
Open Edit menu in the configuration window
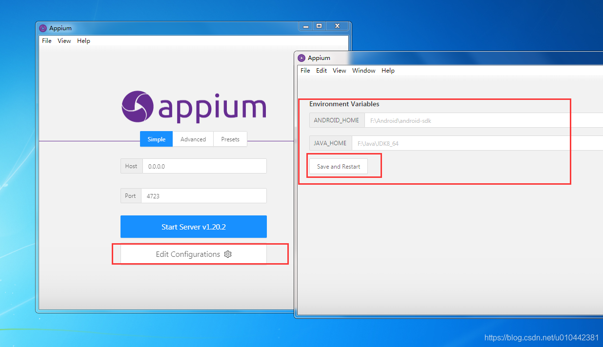click(x=322, y=71)
